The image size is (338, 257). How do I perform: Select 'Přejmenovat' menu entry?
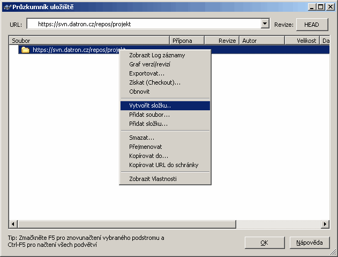point(145,147)
